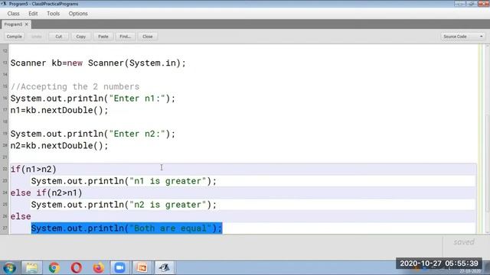The height and width of the screenshot is (275, 490).
Task: Open the Edit menu
Action: (x=33, y=14)
